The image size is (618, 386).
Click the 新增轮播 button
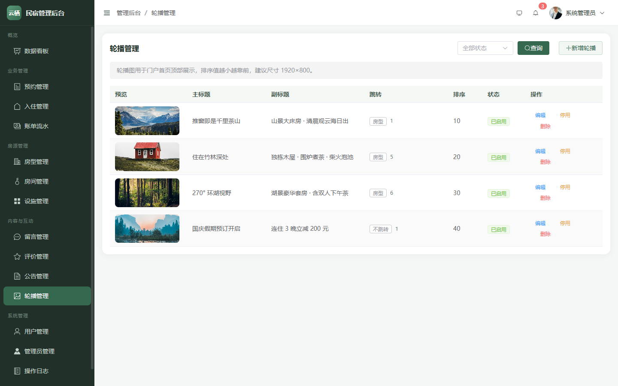581,48
